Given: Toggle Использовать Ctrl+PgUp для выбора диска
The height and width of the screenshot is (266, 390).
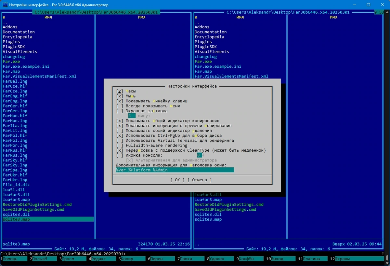Looking at the screenshot, I should (120, 135).
